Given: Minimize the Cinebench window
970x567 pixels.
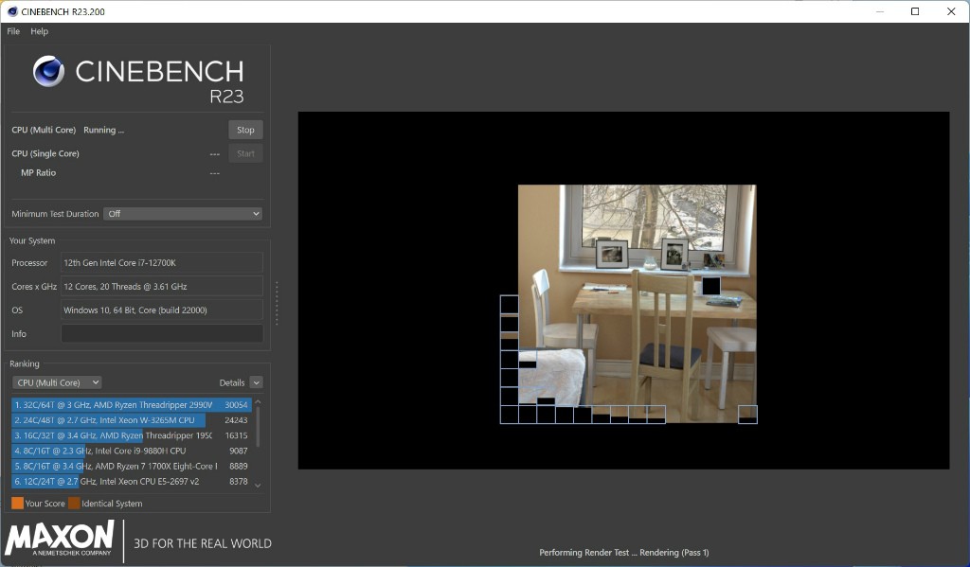Looking at the screenshot, I should [878, 11].
